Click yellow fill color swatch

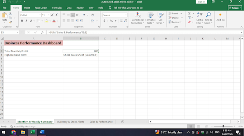coord(47,21)
